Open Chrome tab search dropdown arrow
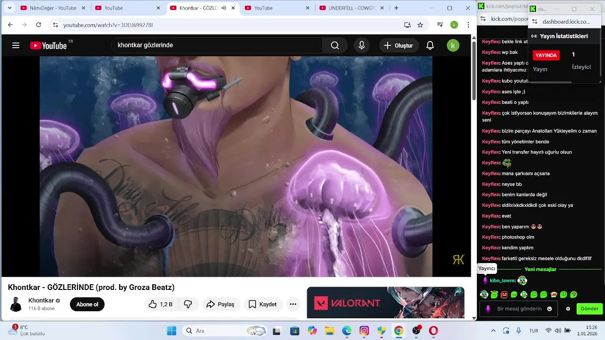Image resolution: width=605 pixels, height=340 pixels. [x=9, y=8]
